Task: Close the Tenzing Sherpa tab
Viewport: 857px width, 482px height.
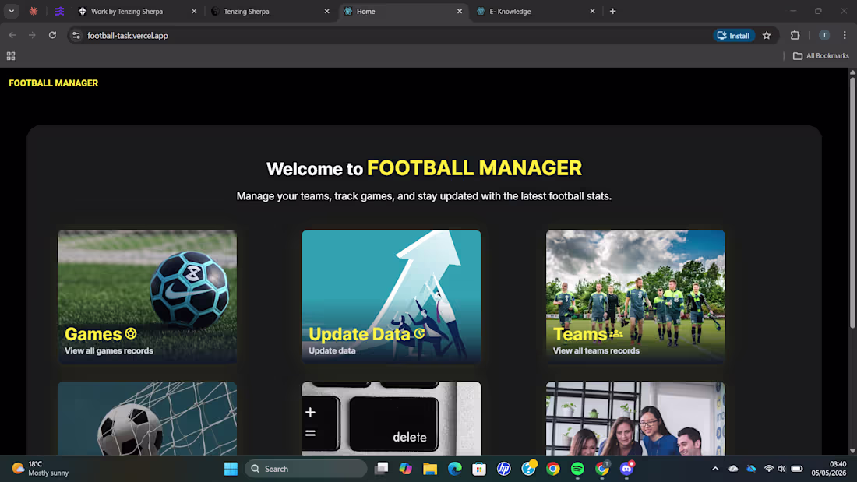Action: pos(327,11)
